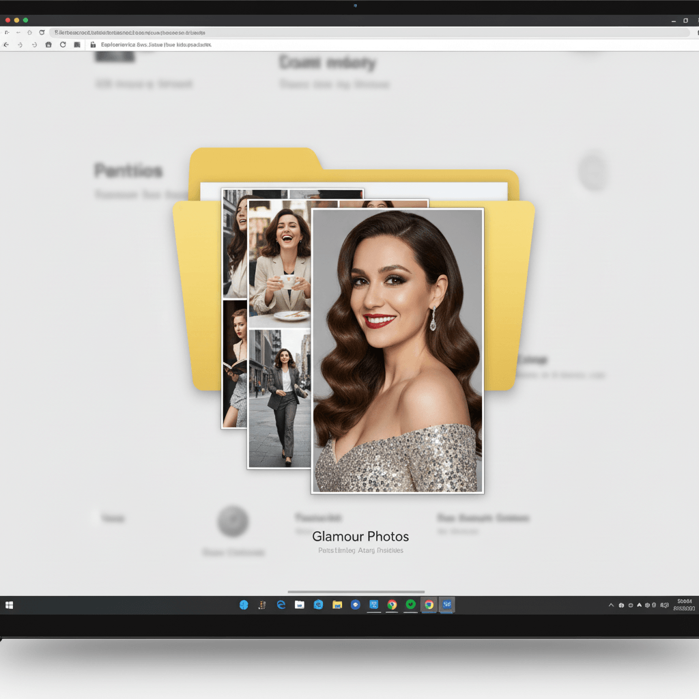
Task: Click the yellow traffic-light window button
Action: coord(16,20)
